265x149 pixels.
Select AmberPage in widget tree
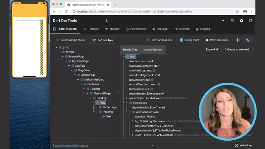pos(88,75)
